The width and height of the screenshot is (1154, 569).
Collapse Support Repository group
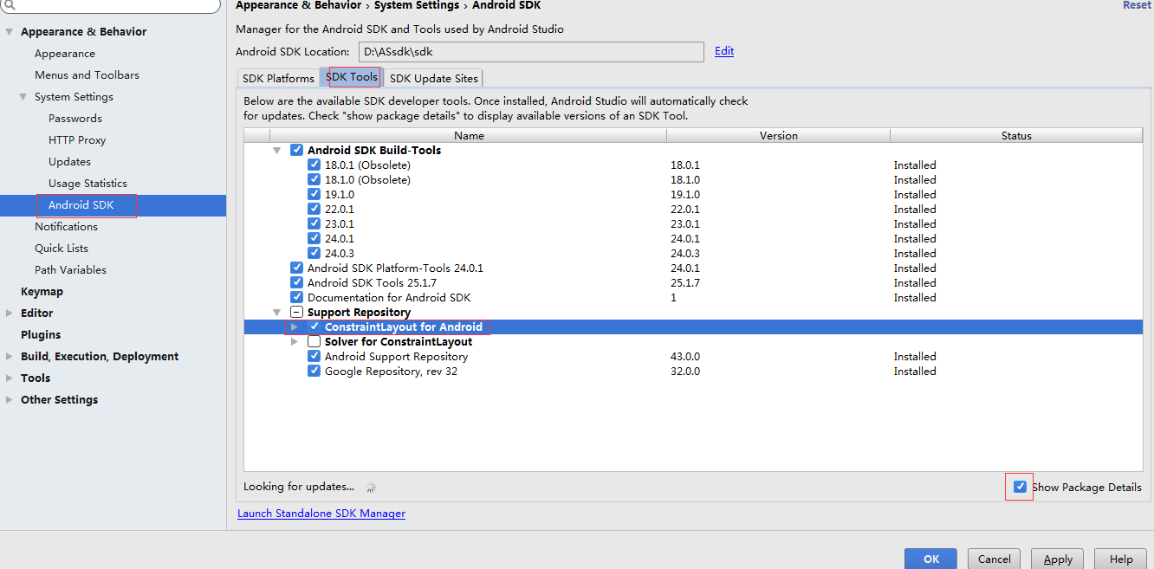pos(277,313)
